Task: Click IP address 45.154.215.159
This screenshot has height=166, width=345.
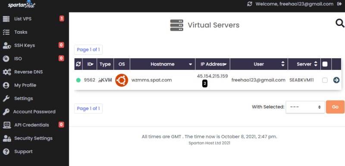Action: [212, 76]
